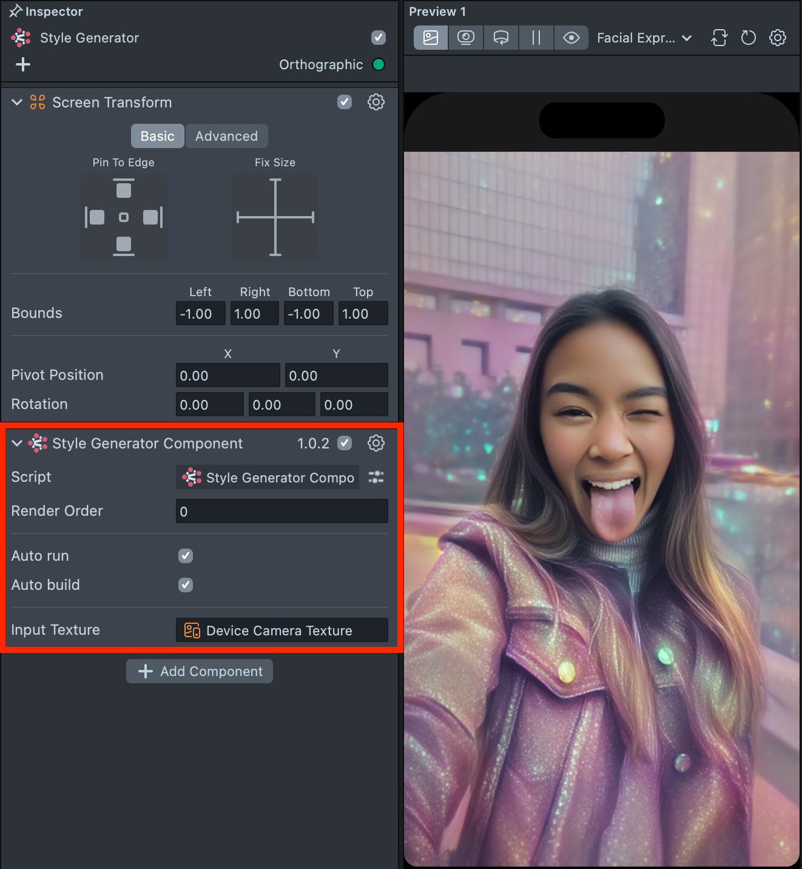Pause the preview playback
Image resolution: width=802 pixels, height=869 pixels.
(536, 38)
